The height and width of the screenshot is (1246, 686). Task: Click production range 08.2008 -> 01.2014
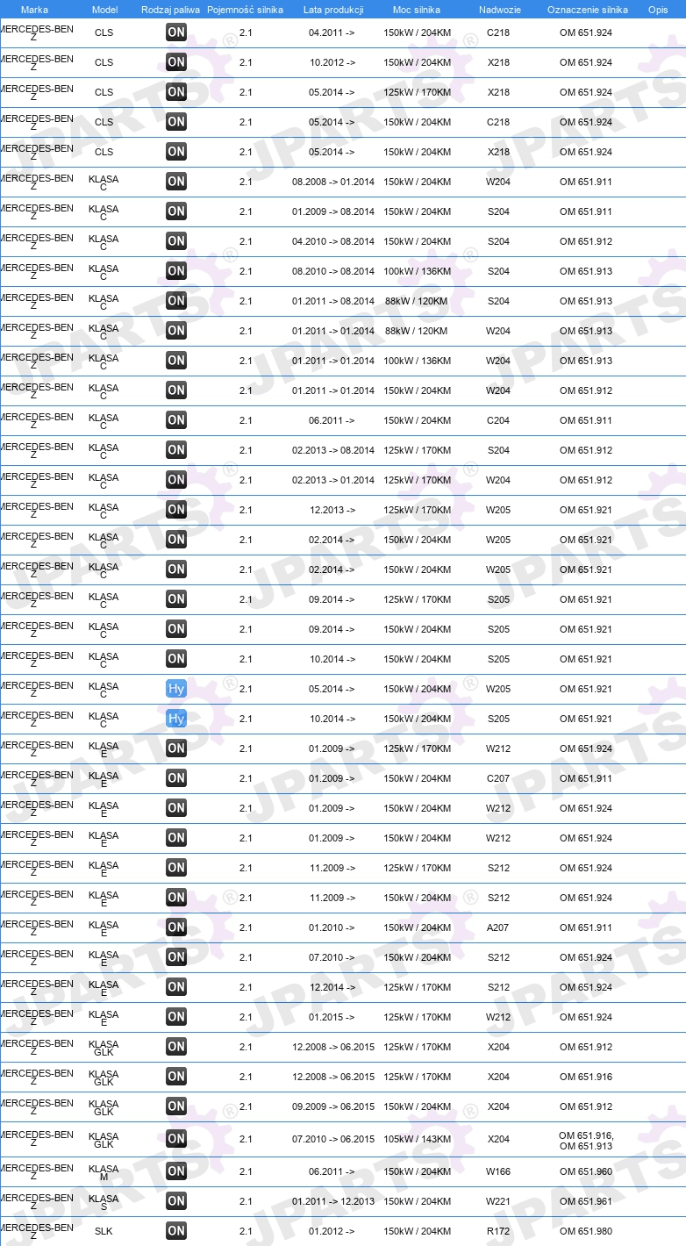[x=333, y=182]
